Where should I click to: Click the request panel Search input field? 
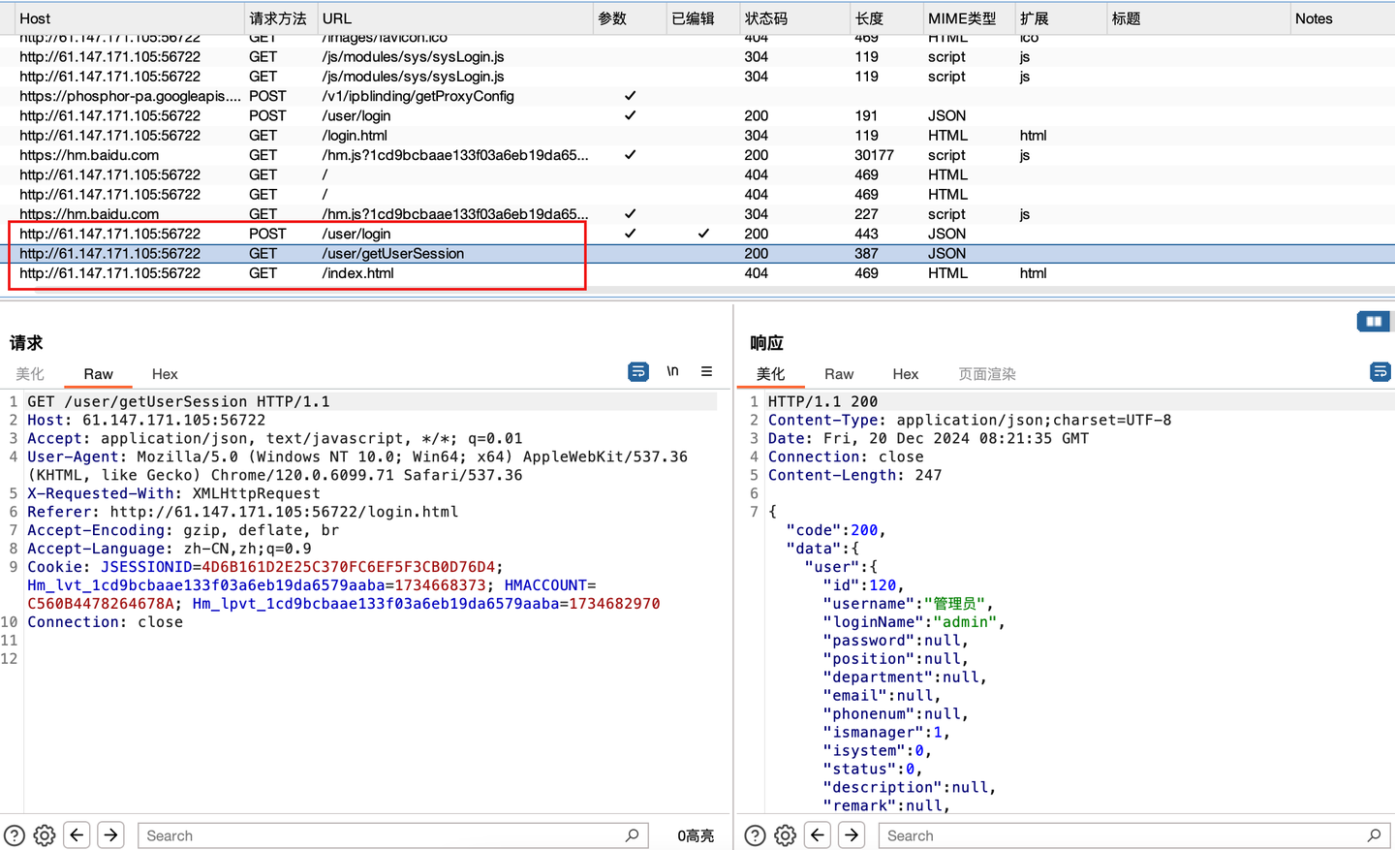pos(387,834)
